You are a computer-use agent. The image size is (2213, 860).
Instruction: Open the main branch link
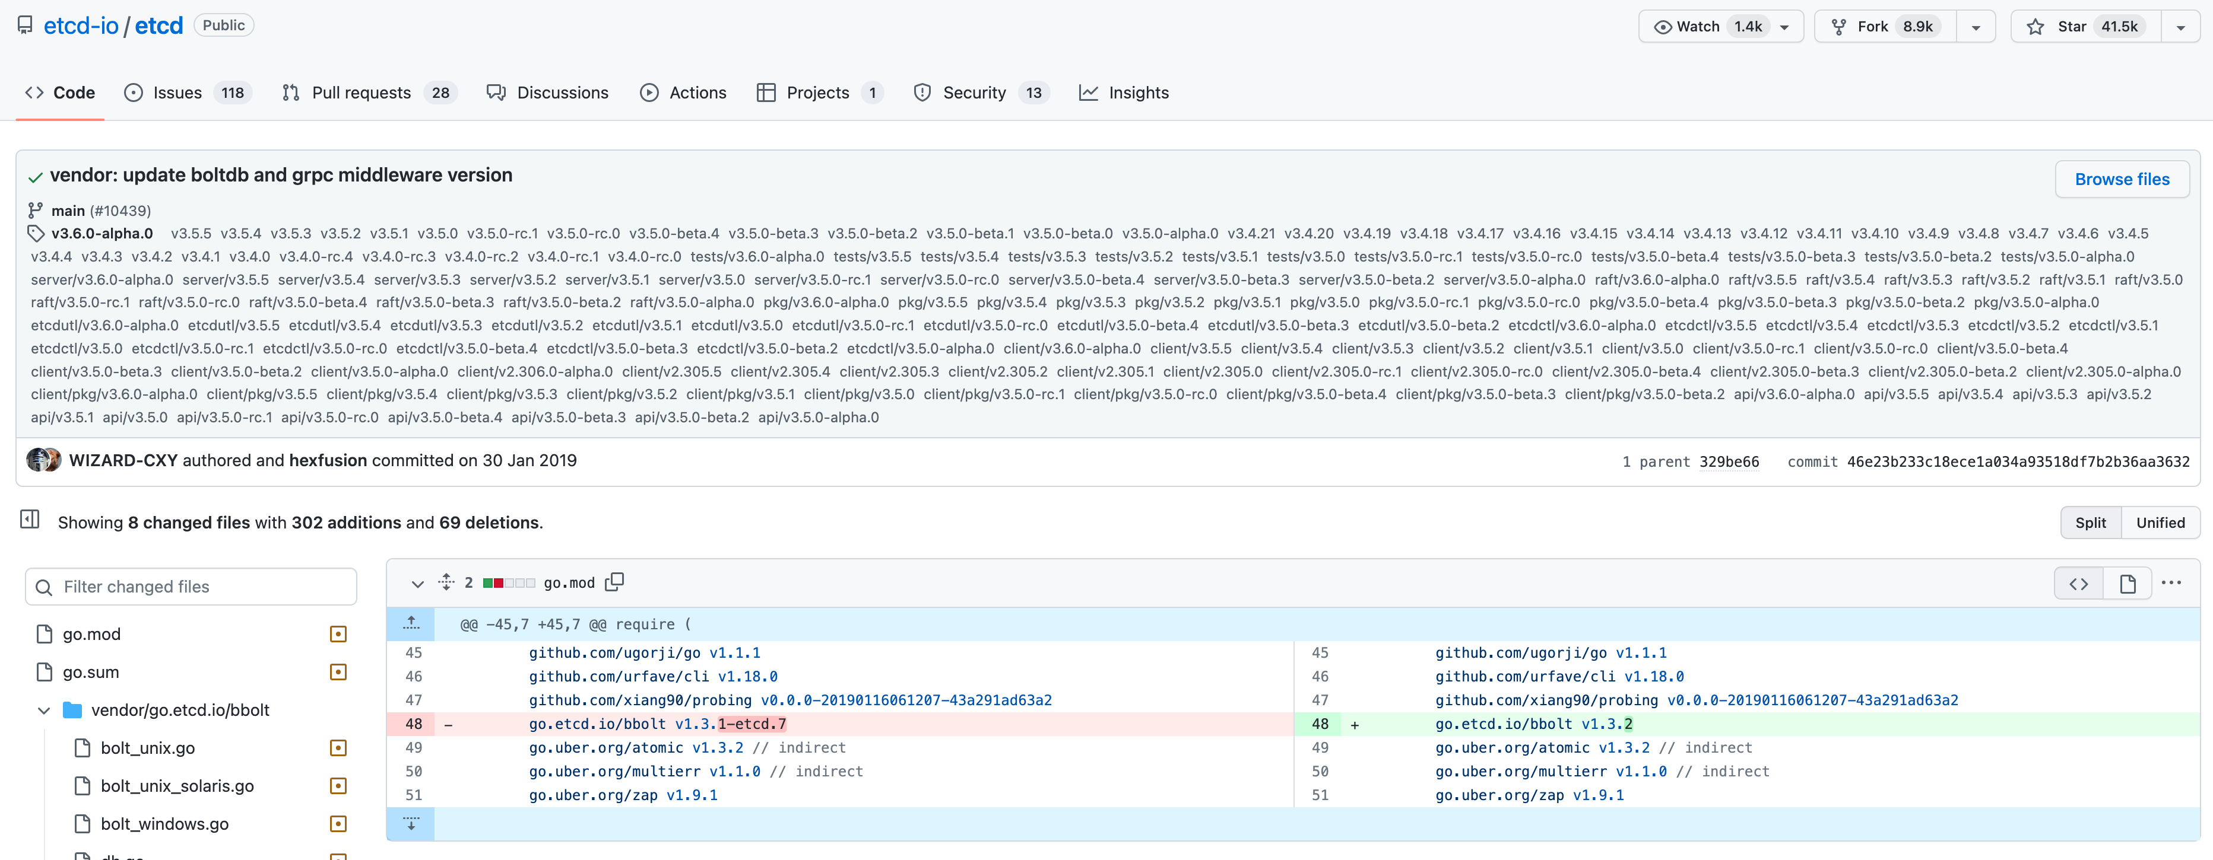(x=68, y=211)
